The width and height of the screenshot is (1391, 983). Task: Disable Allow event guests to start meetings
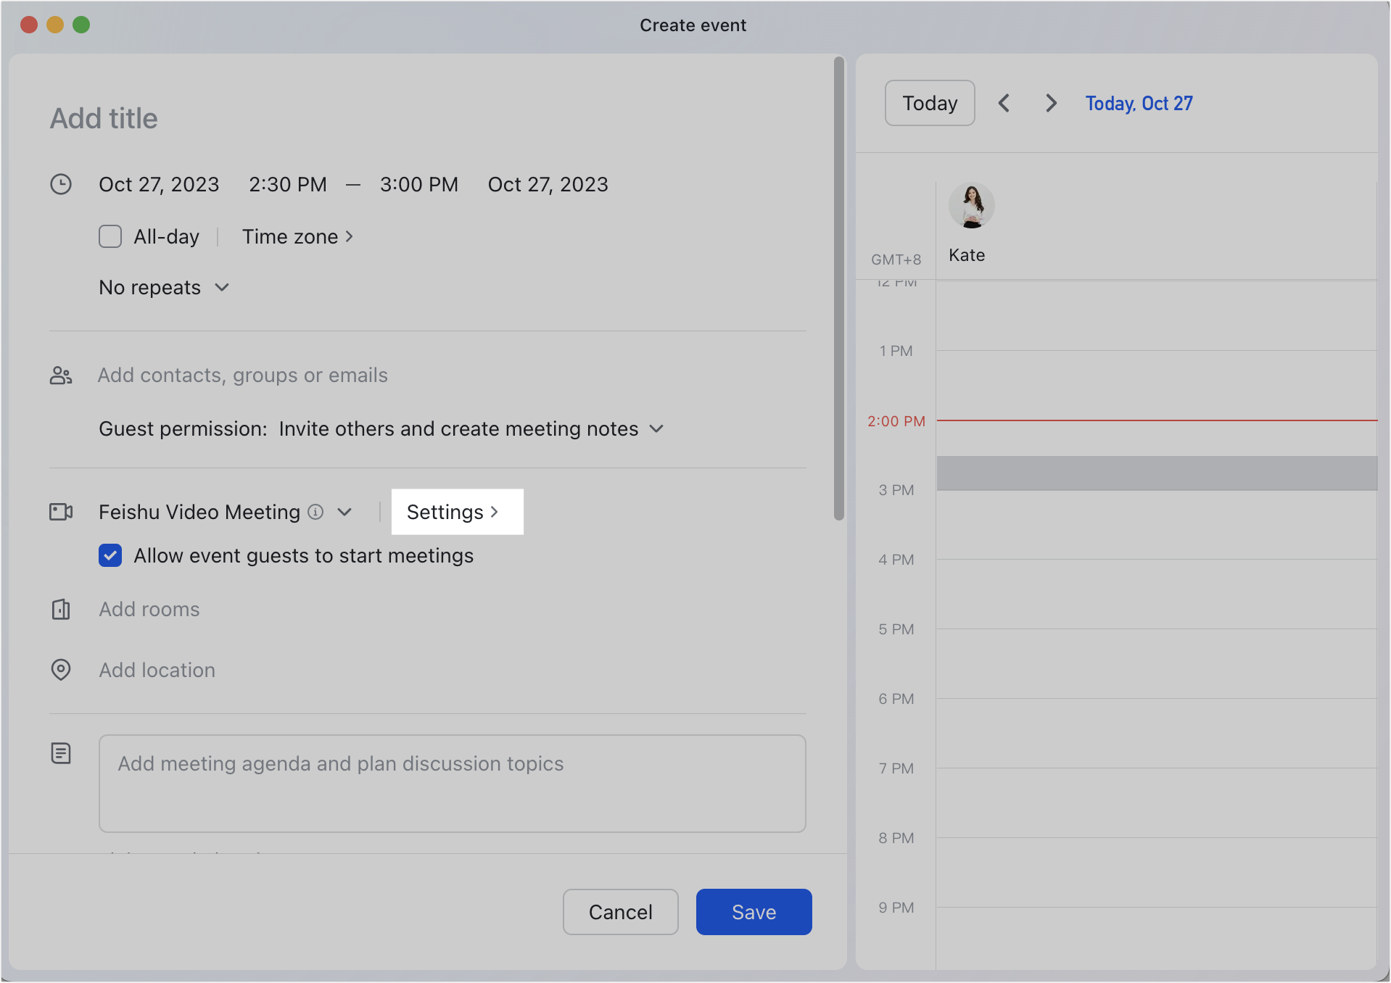(110, 555)
